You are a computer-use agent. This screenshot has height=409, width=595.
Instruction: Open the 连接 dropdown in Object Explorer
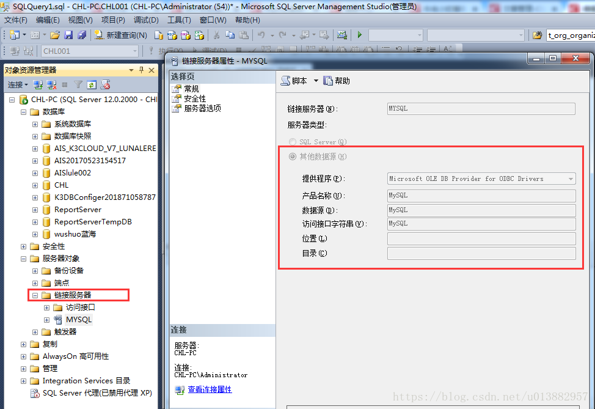pyautogui.click(x=18, y=85)
